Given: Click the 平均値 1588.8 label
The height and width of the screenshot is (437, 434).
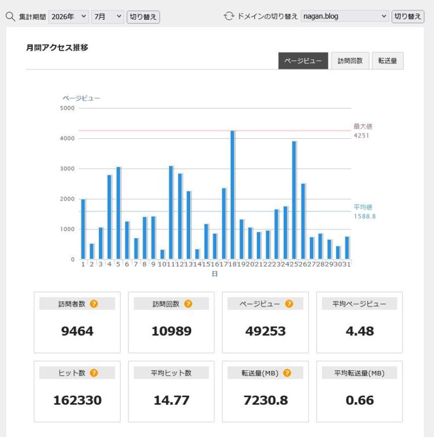Looking at the screenshot, I should point(365,211).
